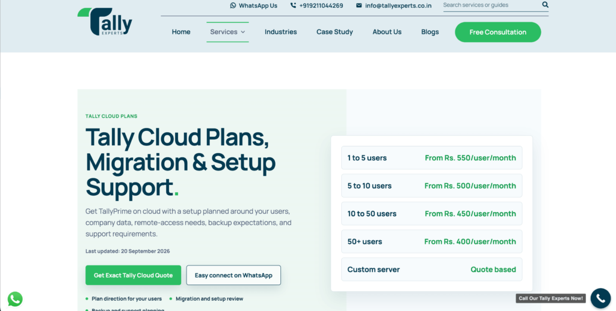
Task: Click the envelope icon beside the email address
Action: (x=359, y=5)
